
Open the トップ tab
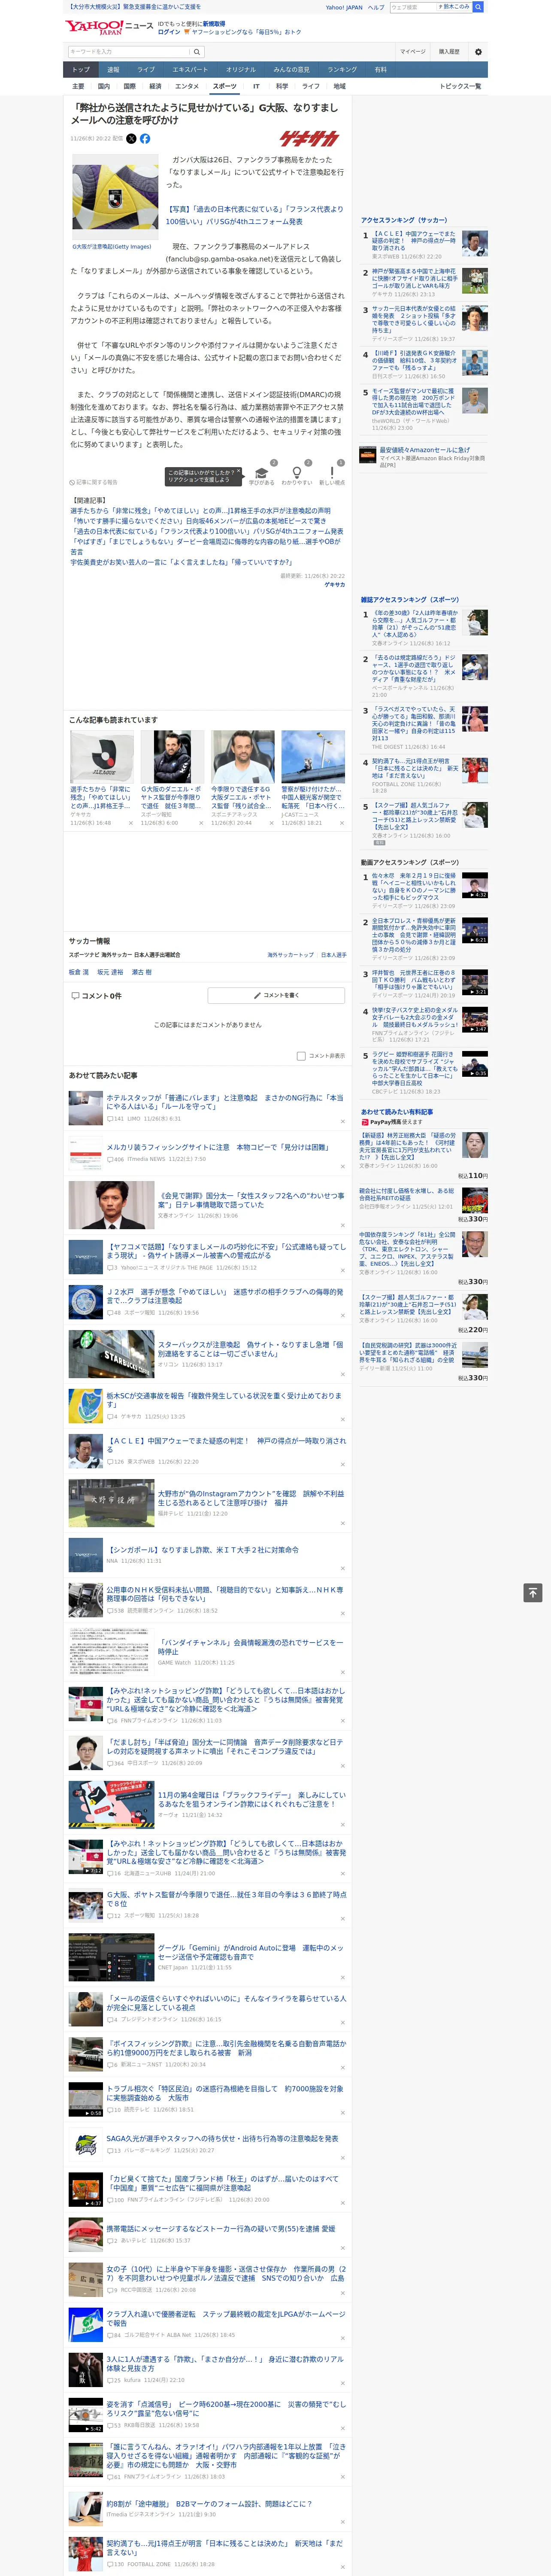point(81,70)
